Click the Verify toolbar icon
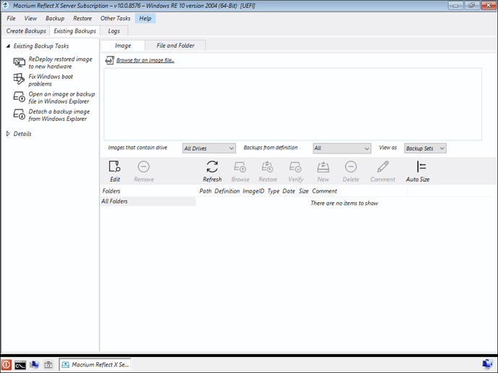Image resolution: width=498 pixels, height=373 pixels. coord(295,166)
